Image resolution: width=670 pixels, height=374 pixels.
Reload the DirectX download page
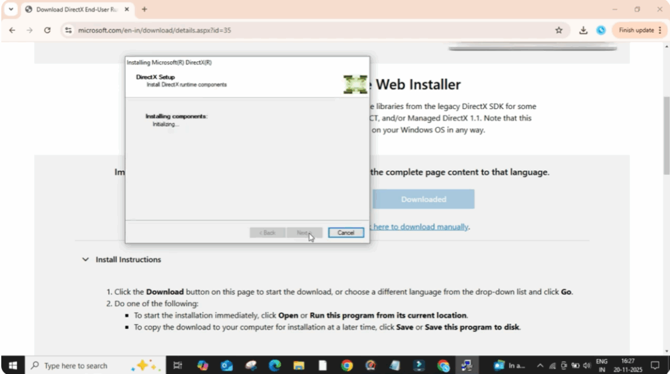coord(47,30)
